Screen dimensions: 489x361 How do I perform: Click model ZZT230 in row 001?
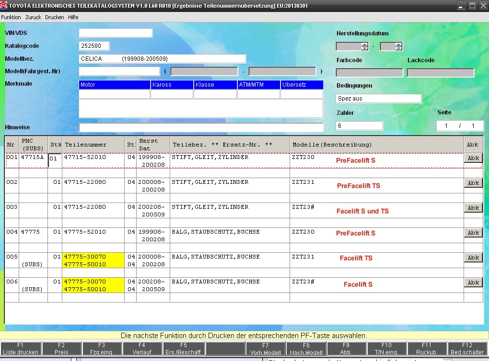303,157
